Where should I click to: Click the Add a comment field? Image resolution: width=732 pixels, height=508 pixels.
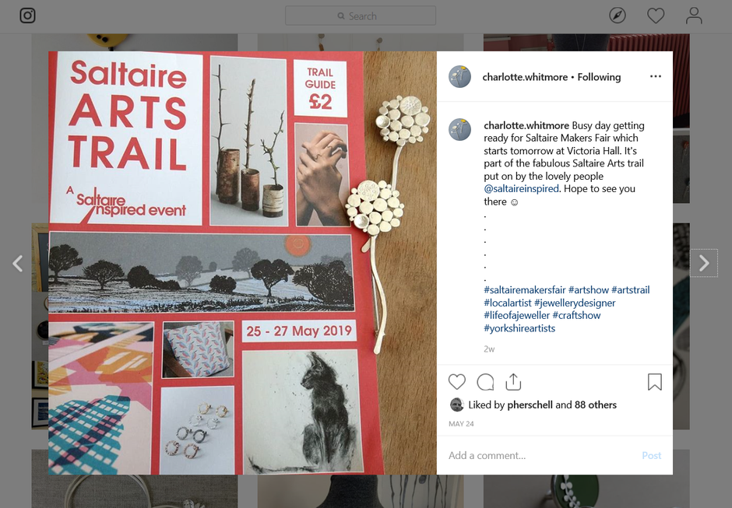[541, 455]
